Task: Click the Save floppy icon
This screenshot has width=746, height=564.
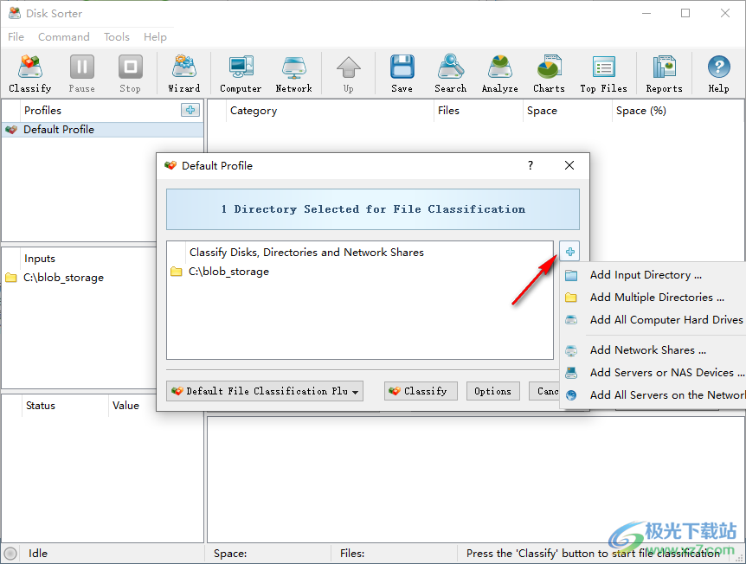Action: click(x=402, y=74)
